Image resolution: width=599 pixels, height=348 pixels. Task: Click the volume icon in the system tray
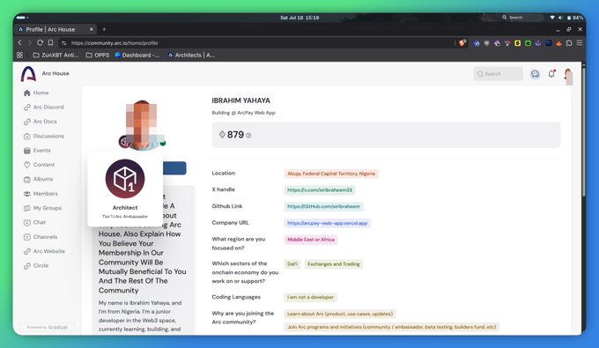coord(560,18)
